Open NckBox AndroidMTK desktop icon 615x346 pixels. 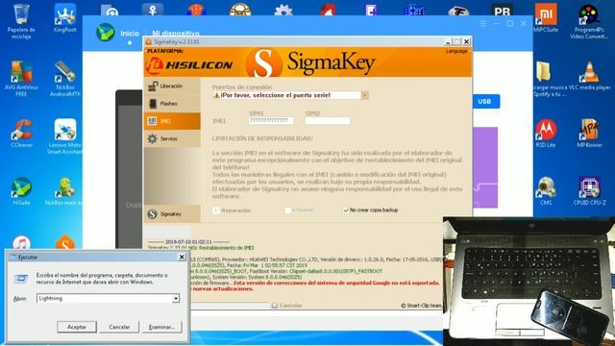pos(65,79)
